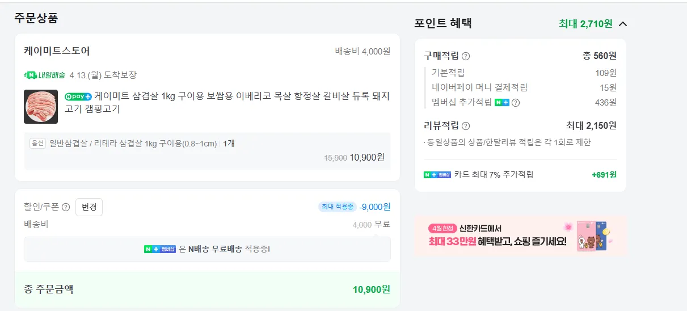Click the Npay plus badge before product title

pyautogui.click(x=78, y=96)
